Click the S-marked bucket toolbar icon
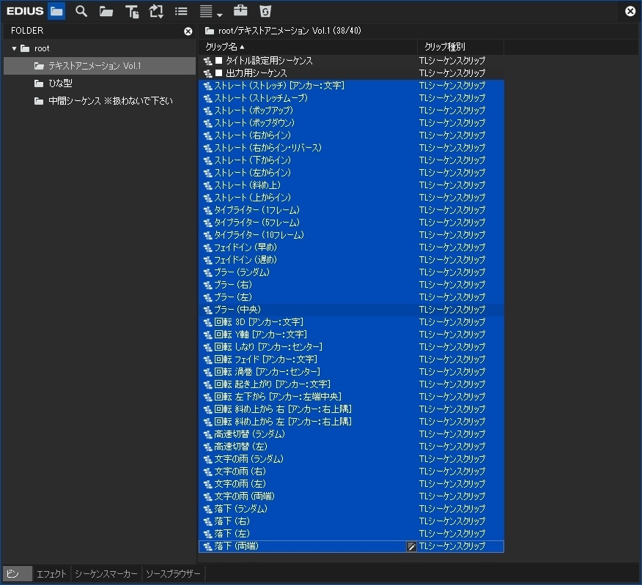The width and height of the screenshot is (642, 585). [x=265, y=12]
